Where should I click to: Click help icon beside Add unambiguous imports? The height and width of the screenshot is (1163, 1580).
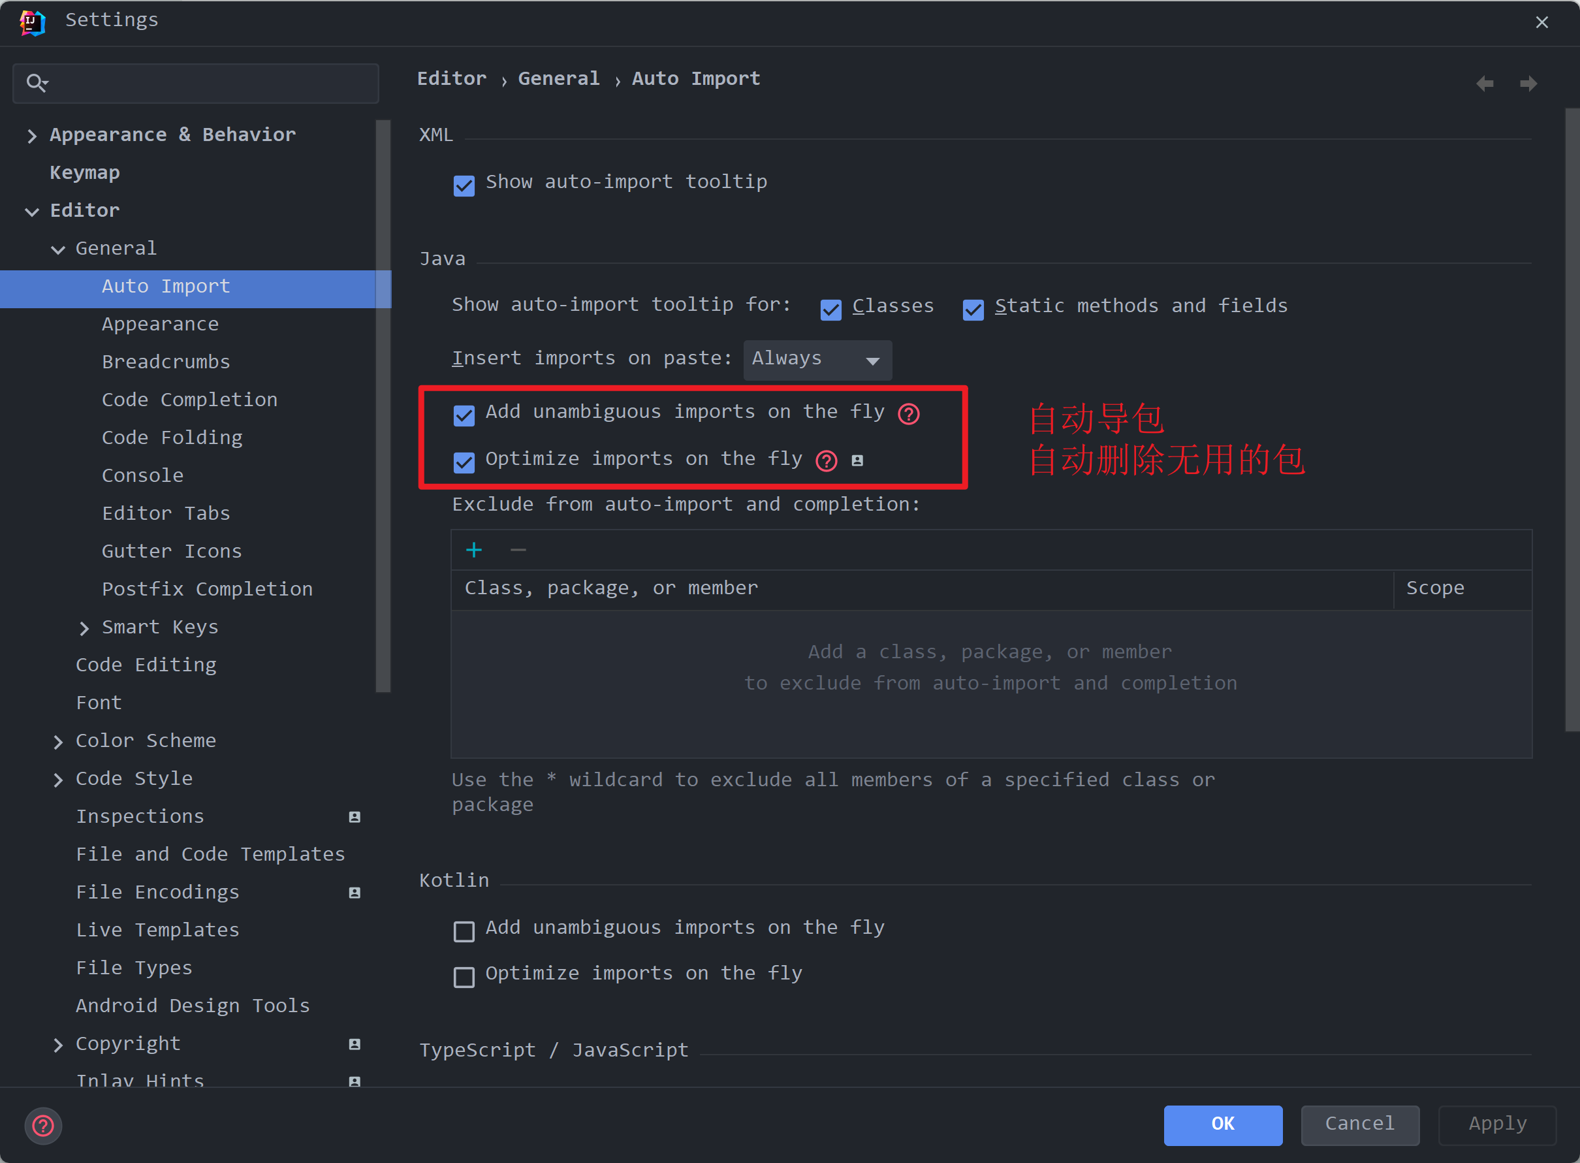click(909, 414)
